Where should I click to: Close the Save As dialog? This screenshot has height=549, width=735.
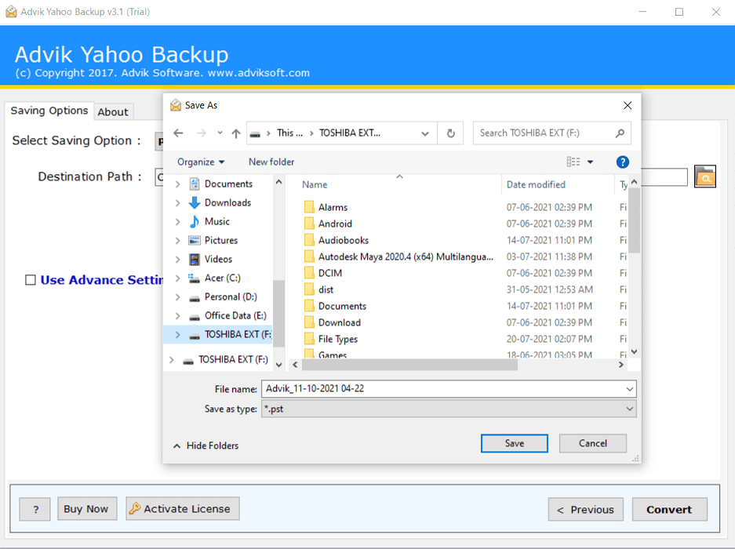point(628,106)
